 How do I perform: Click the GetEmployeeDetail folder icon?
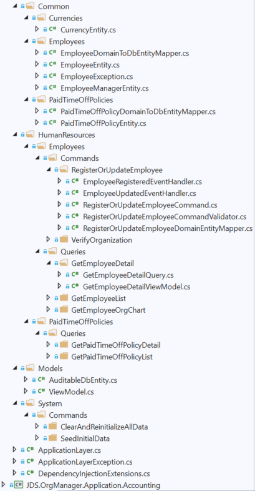64,263
